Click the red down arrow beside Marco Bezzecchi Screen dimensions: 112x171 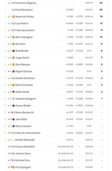tap(9, 113)
